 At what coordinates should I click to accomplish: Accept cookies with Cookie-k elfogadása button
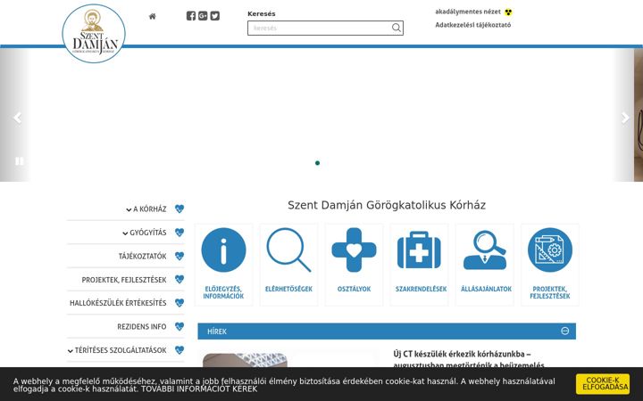tap(603, 384)
